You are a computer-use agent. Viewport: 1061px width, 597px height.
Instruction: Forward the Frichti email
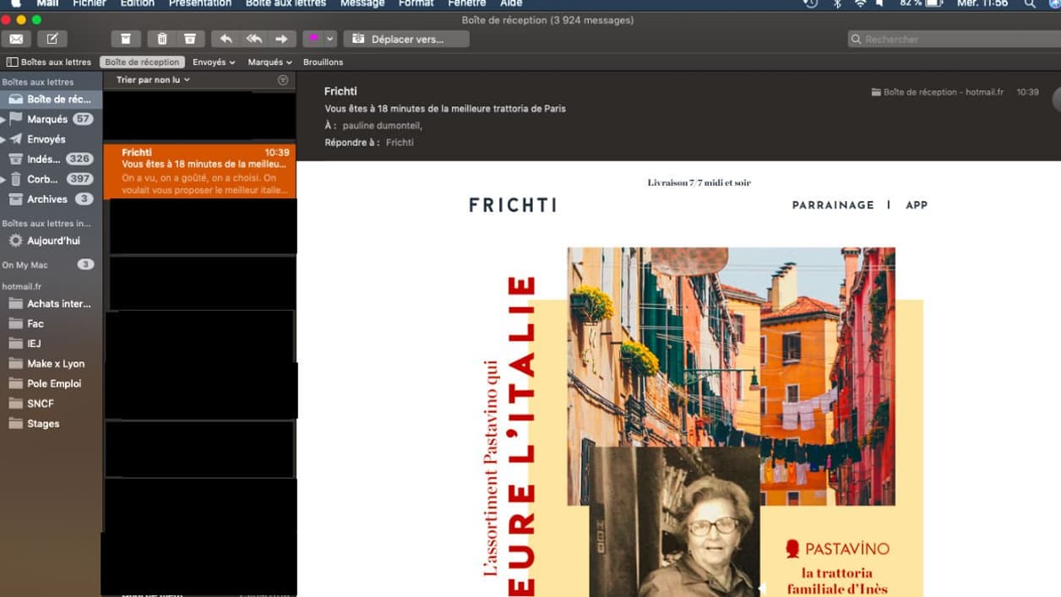(x=282, y=39)
